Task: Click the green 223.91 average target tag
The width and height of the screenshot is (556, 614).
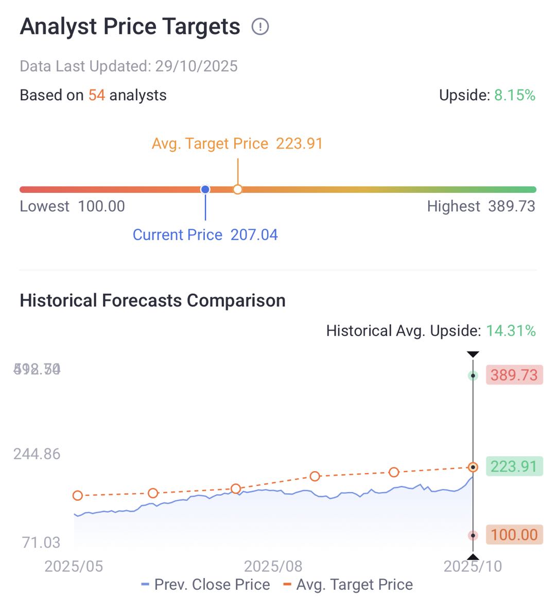Action: (x=514, y=466)
